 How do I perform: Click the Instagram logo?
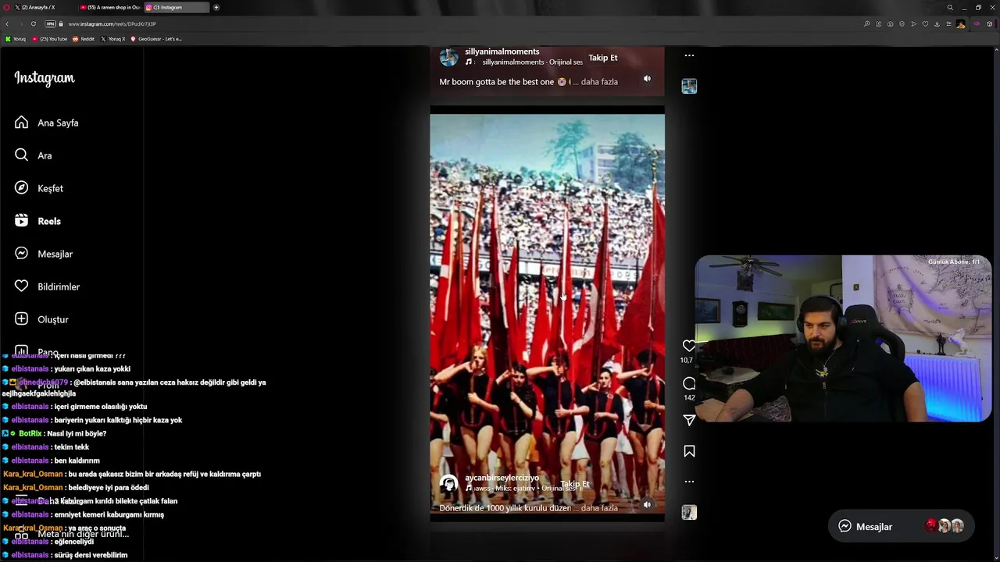coord(45,78)
